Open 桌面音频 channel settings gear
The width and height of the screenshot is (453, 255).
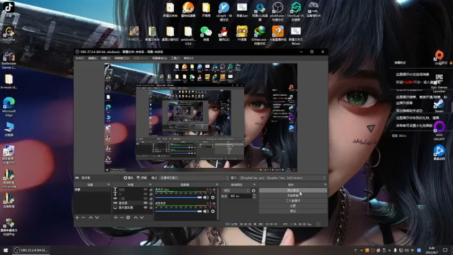pyautogui.click(x=213, y=211)
